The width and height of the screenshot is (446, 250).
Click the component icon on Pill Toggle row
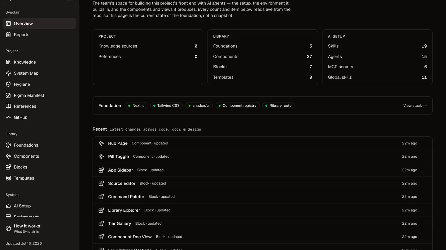tap(101, 156)
